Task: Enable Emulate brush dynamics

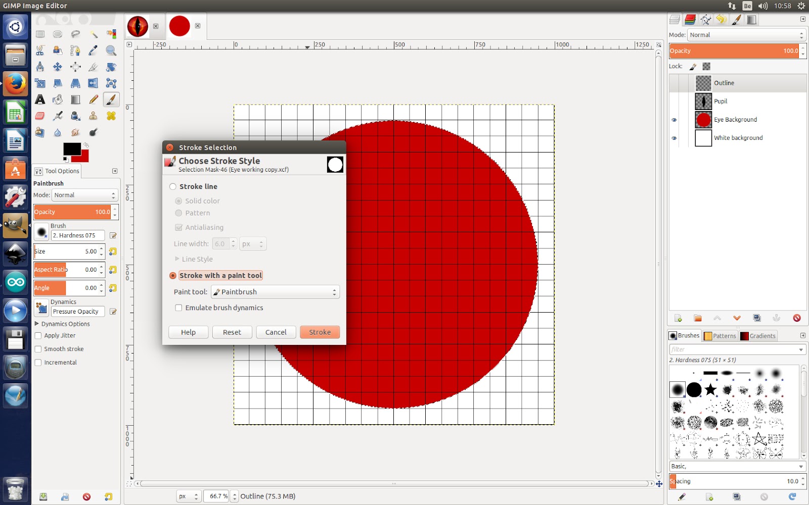Action: point(178,308)
